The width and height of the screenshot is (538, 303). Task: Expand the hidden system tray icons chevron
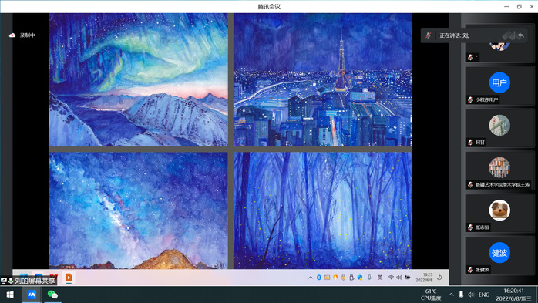click(451, 295)
